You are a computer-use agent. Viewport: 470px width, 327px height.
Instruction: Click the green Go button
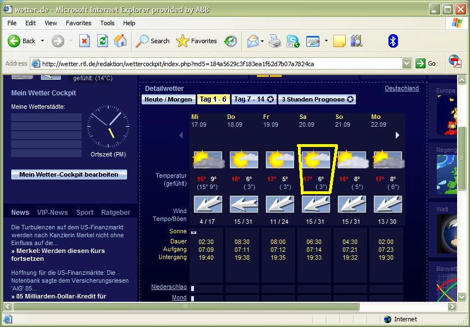[x=426, y=63]
